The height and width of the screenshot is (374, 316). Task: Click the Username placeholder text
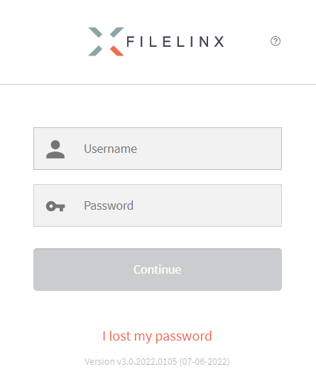click(x=111, y=149)
